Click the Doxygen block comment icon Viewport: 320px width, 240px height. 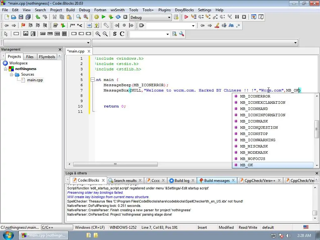[x=72, y=25]
